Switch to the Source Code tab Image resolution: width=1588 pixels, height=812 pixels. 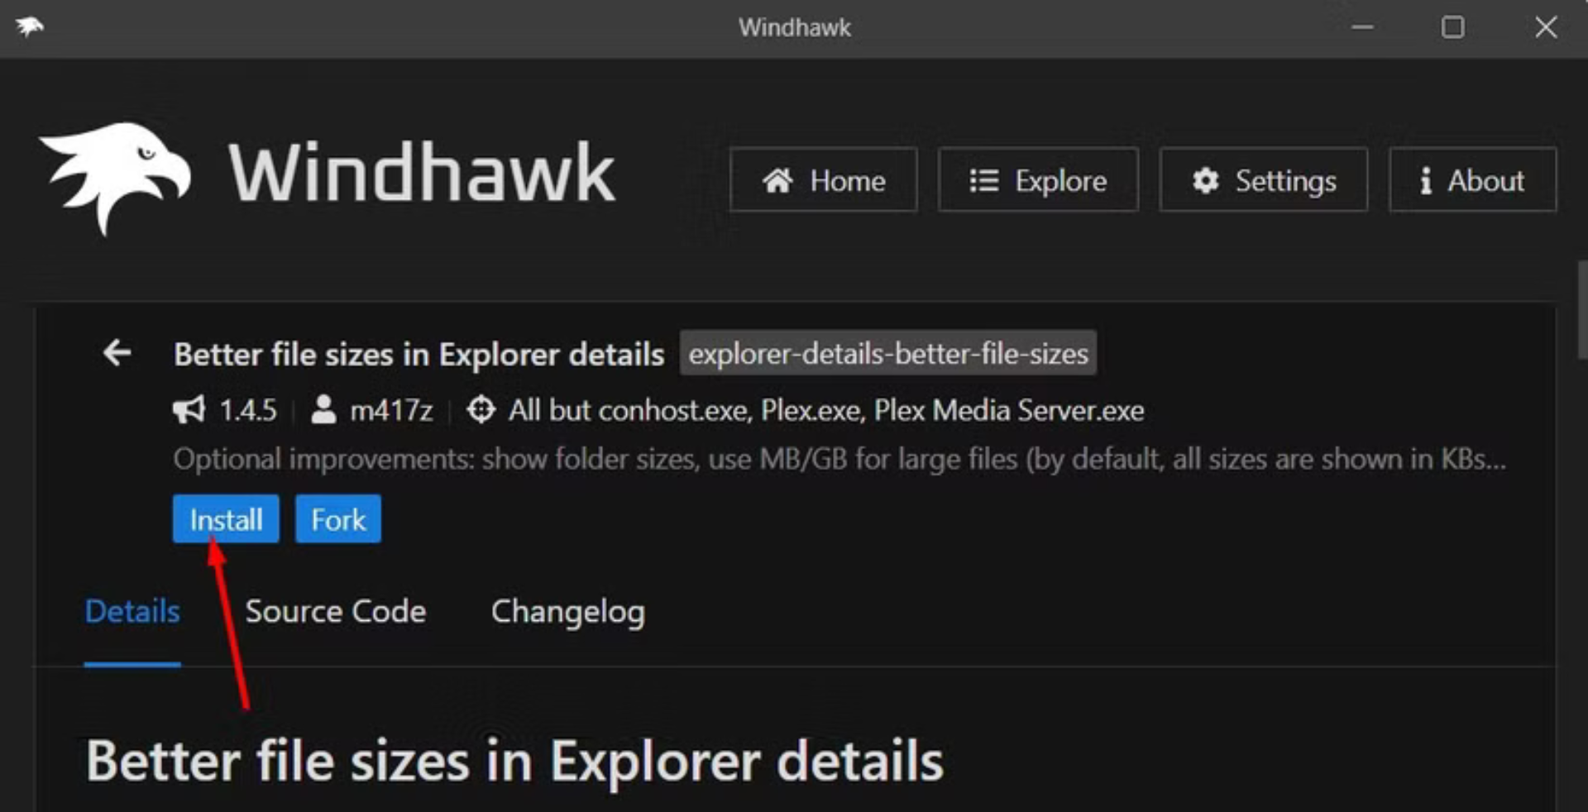336,612
